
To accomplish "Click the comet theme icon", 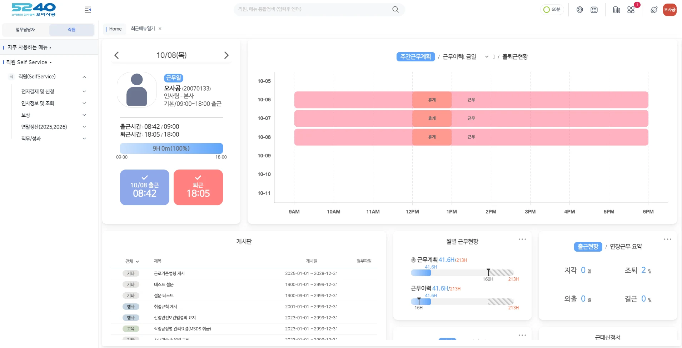I will 654,10.
